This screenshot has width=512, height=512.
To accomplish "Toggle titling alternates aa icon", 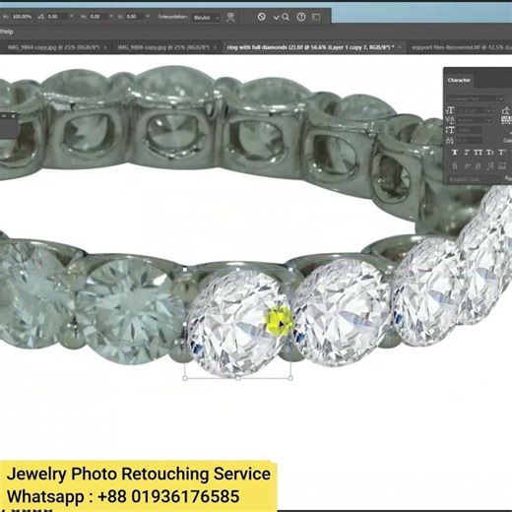I will point(502,166).
